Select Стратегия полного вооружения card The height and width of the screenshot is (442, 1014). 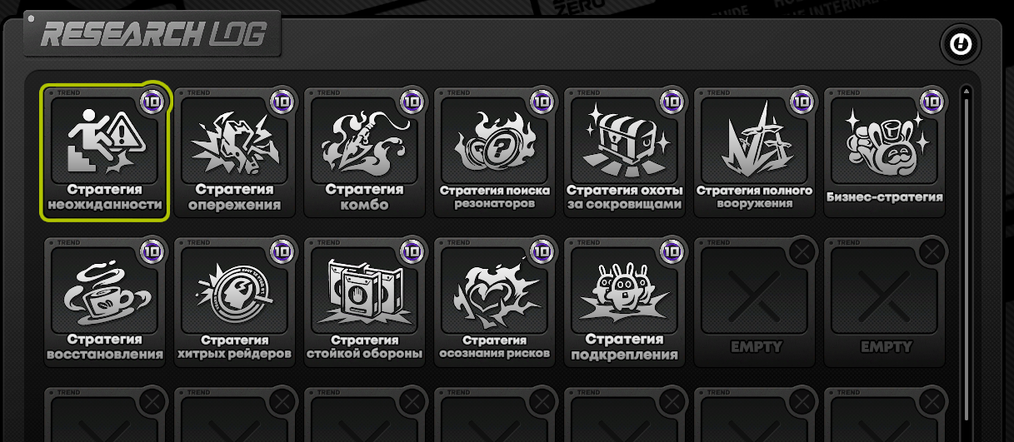[x=755, y=151]
